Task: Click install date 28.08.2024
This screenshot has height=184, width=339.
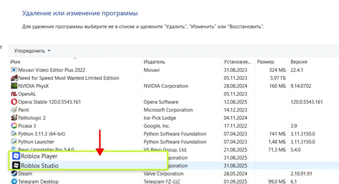Action: tap(235, 86)
